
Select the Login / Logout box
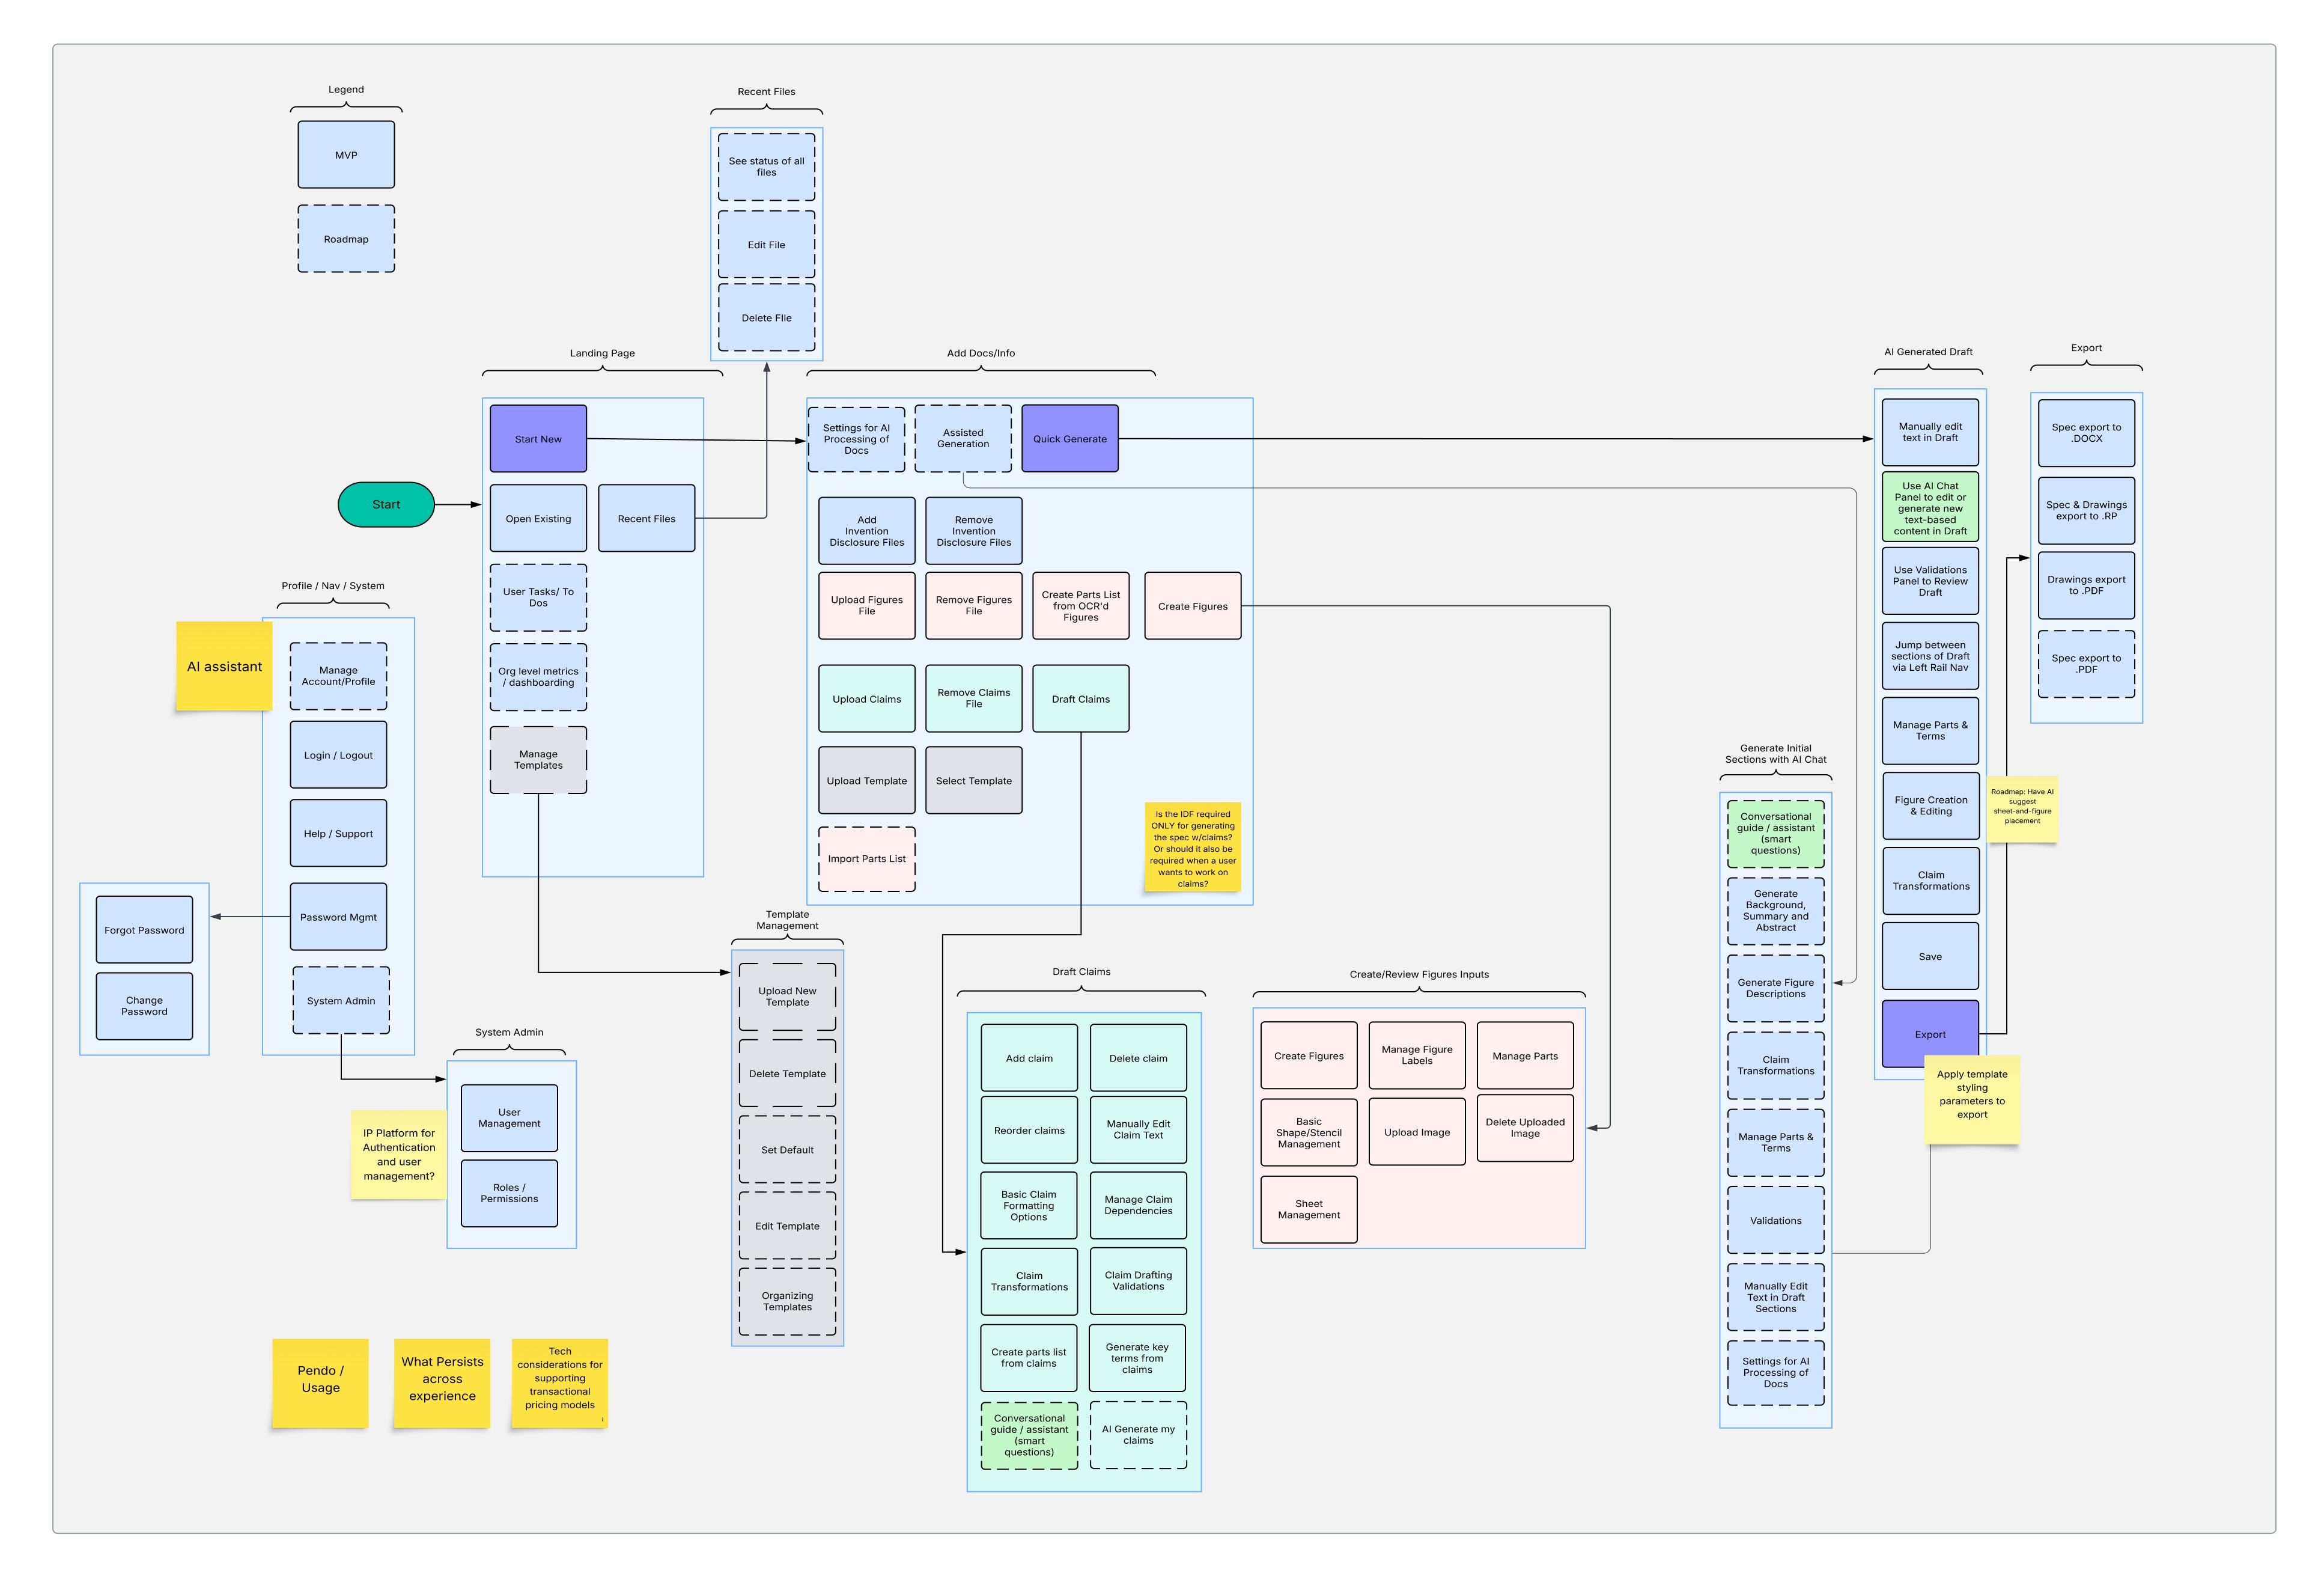pos(338,754)
